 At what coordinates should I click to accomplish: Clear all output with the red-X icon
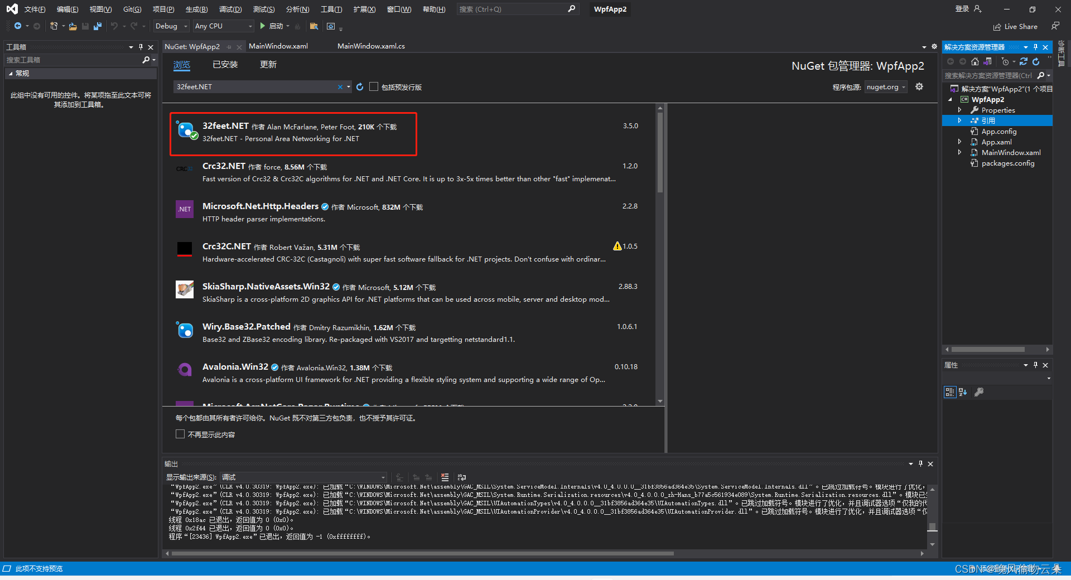[x=445, y=477]
